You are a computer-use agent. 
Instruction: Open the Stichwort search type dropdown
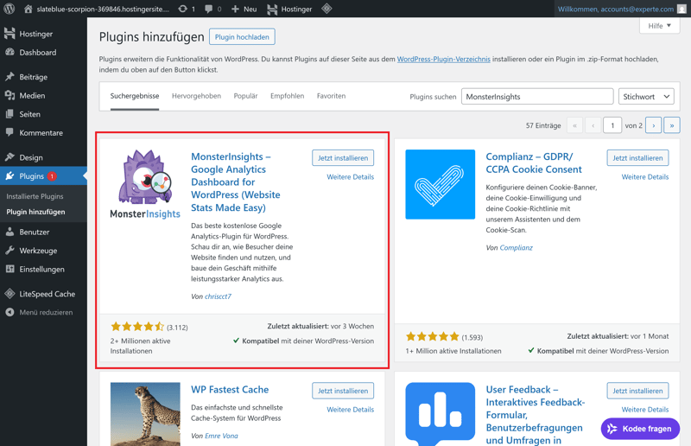(x=645, y=97)
